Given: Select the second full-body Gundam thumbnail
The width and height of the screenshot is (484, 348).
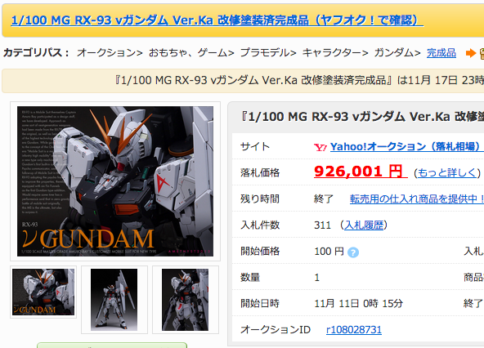Looking at the screenshot, I should tap(114, 300).
